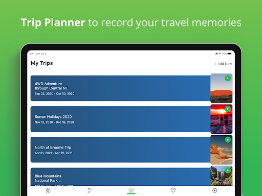Click the Add New button
The height and width of the screenshot is (196, 262).
coord(223,64)
